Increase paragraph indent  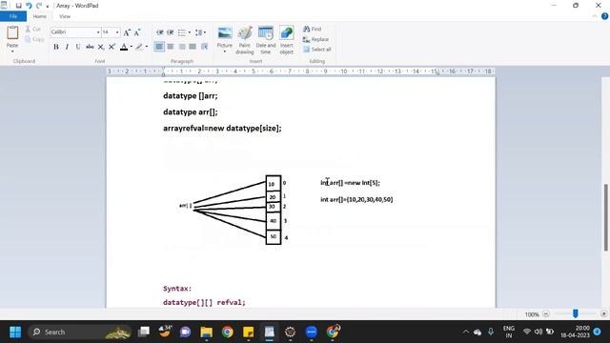(171, 32)
